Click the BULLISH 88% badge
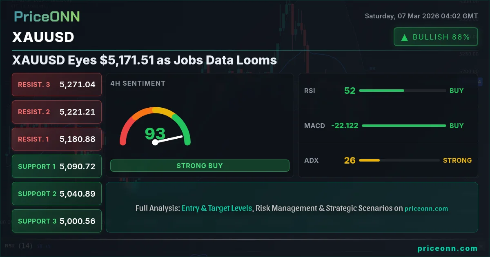This screenshot has width=490, height=257. [436, 37]
